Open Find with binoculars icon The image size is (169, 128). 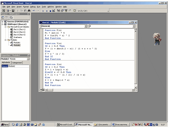(29, 11)
